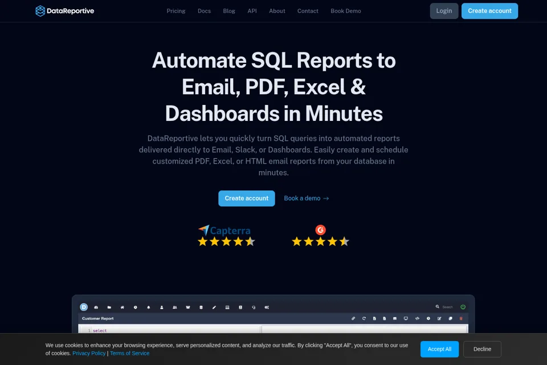Open the Capterra rating badge
The width and height of the screenshot is (547, 365).
[x=226, y=236]
